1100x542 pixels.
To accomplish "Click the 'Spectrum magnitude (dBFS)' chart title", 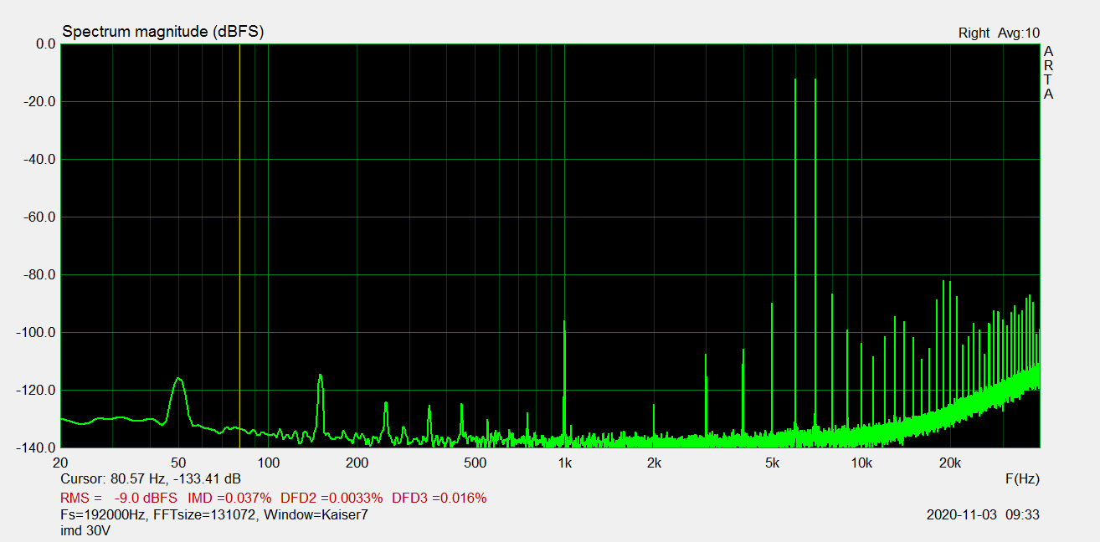I will point(163,32).
